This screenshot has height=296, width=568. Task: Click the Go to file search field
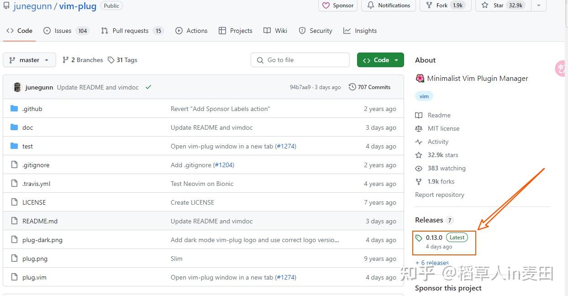coord(300,60)
